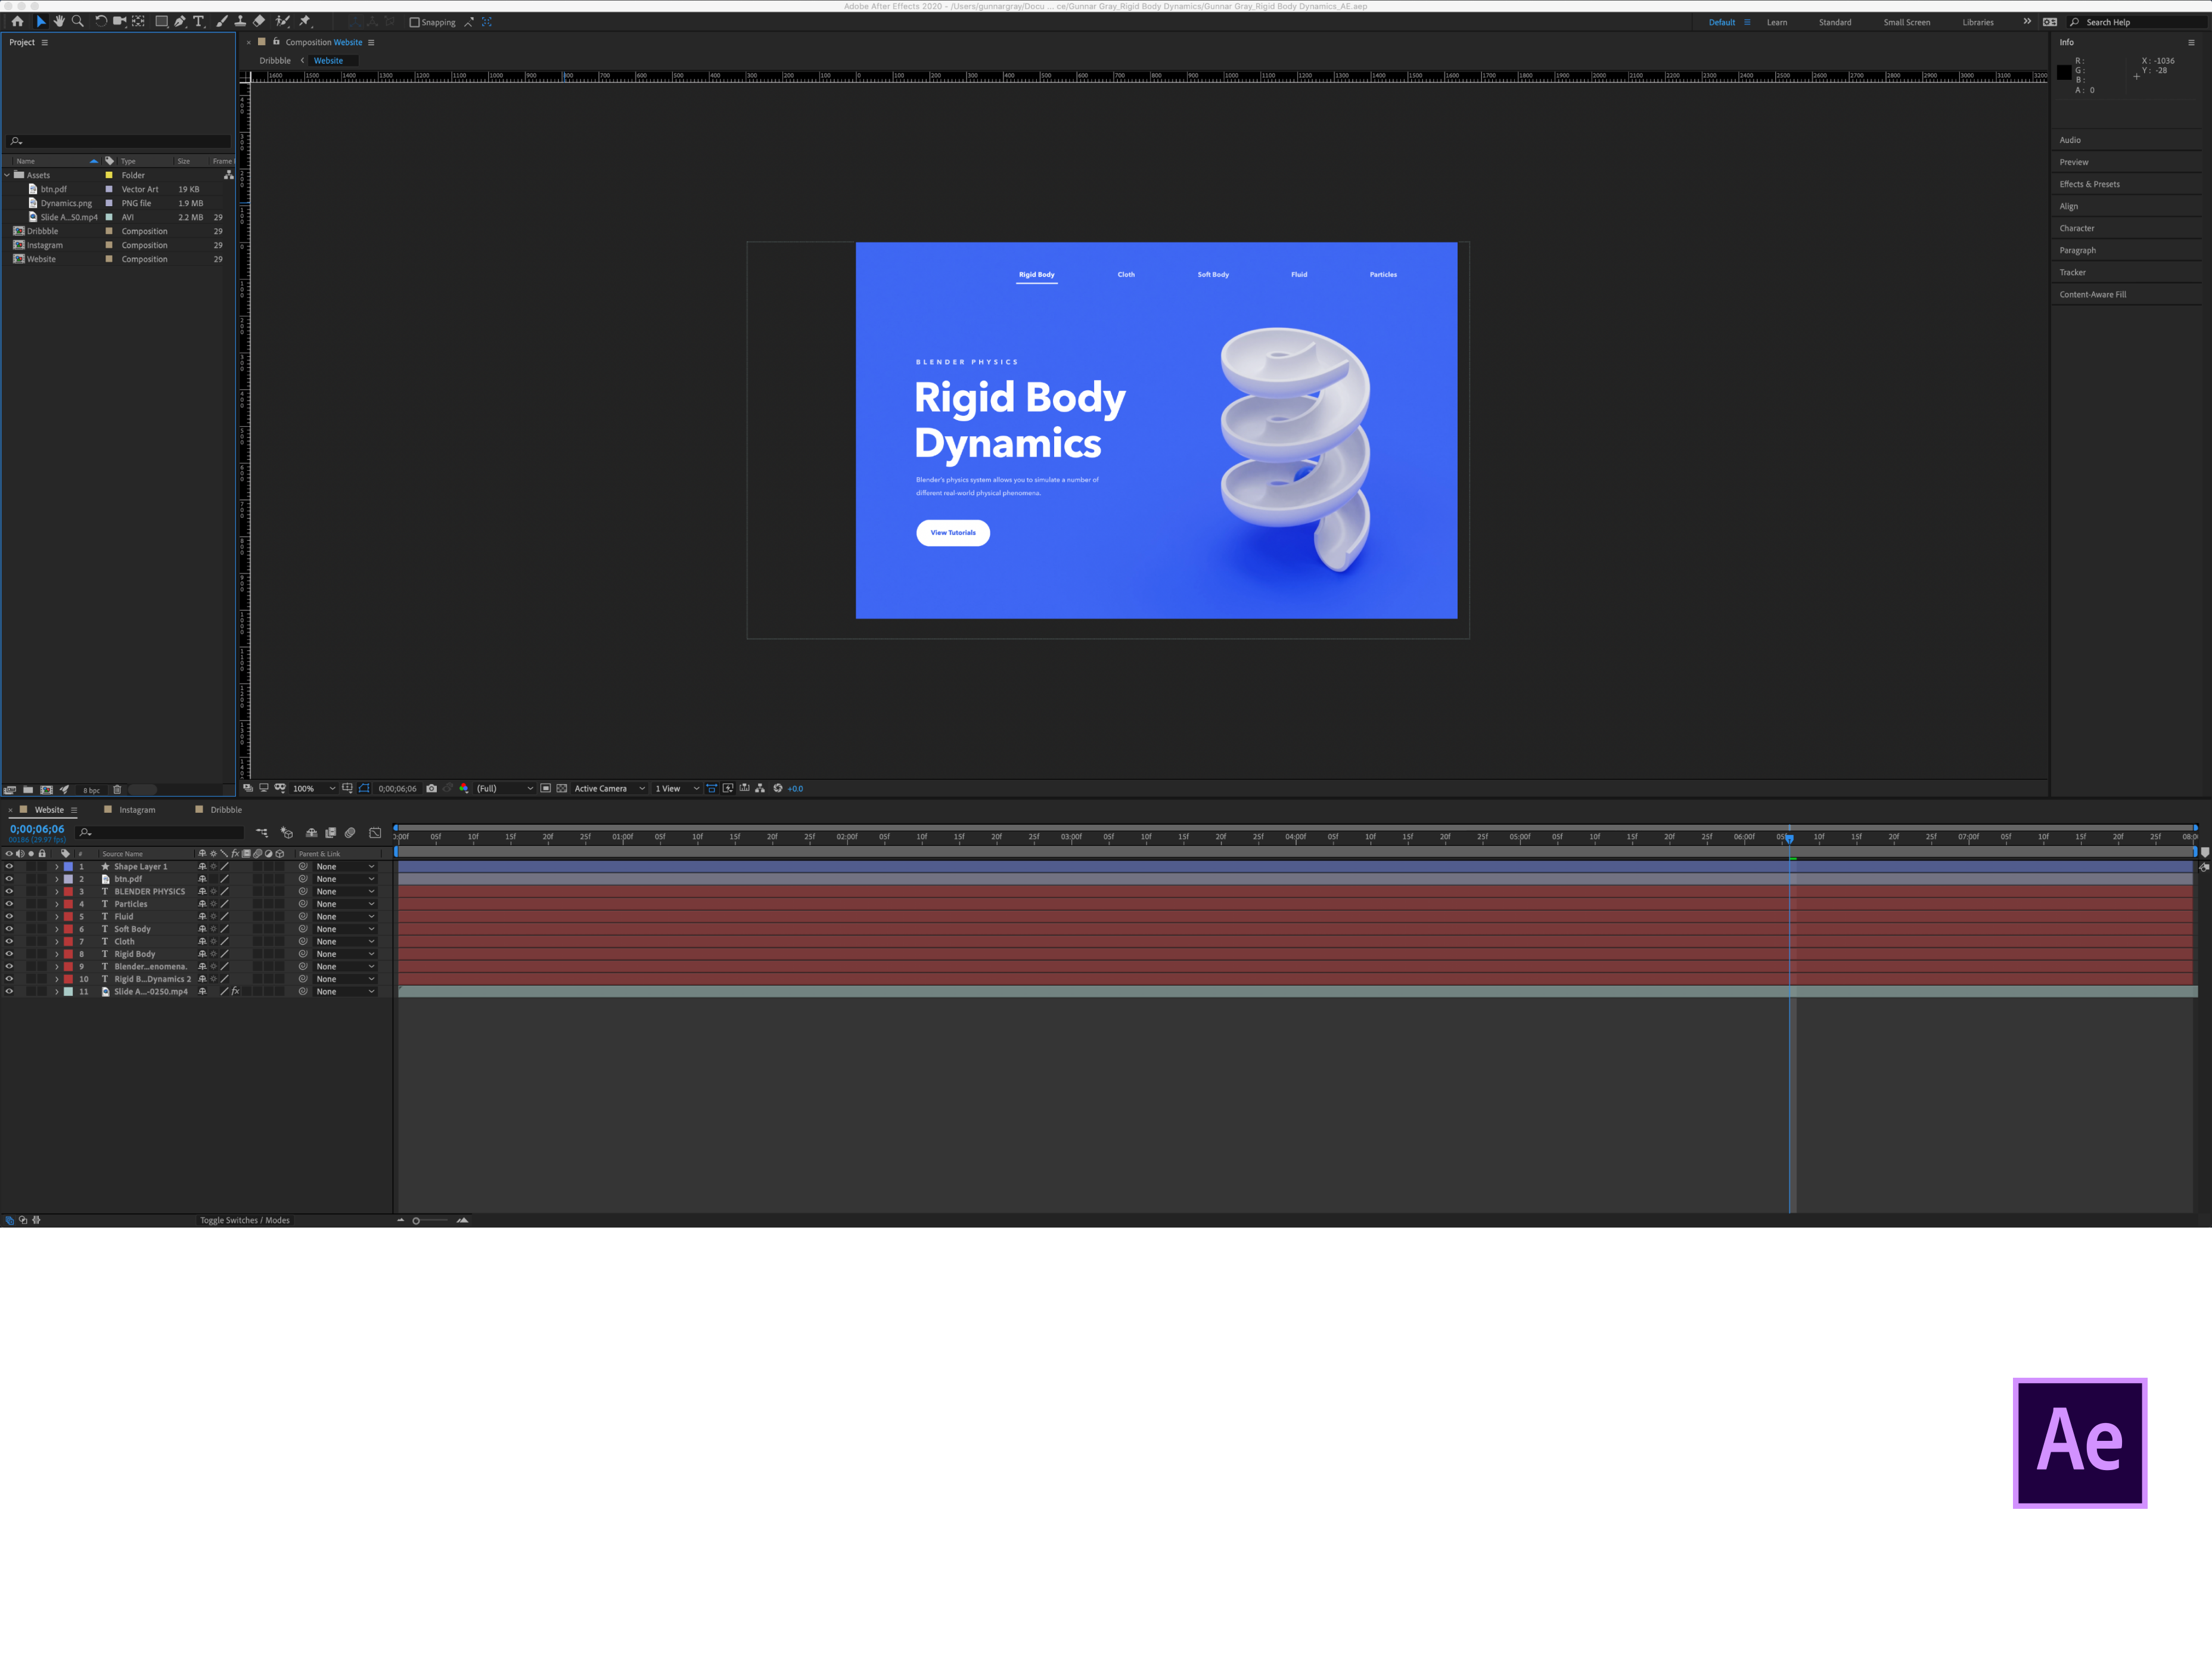Viewport: 2212px width, 1659px height.
Task: Open the resolution (Full) dropdown
Action: pyautogui.click(x=505, y=788)
